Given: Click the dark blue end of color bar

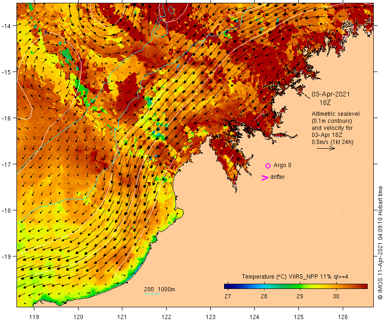Looking at the screenshot, I should 226,286.
